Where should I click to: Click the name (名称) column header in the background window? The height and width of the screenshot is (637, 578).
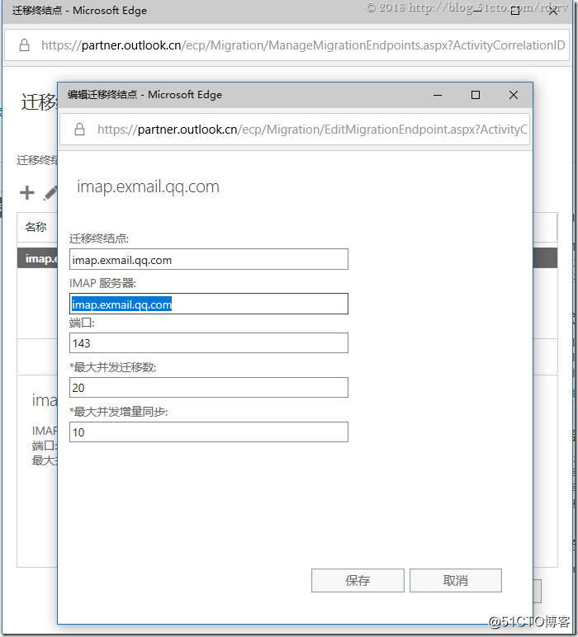click(36, 227)
